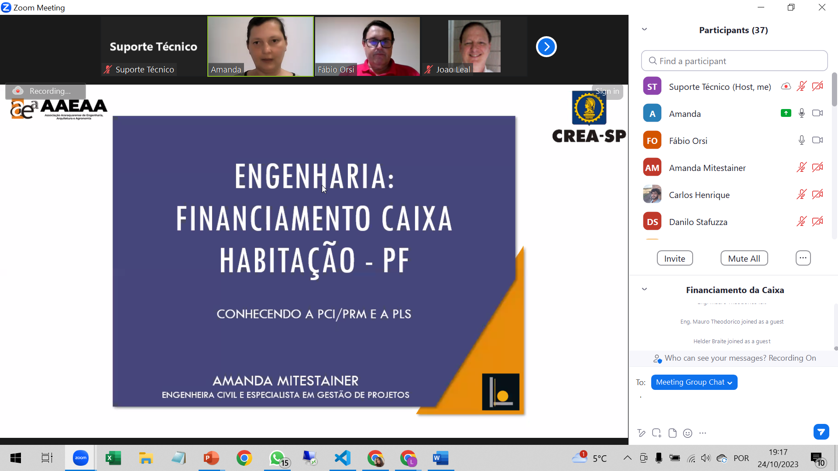Open the taskbar clock and calendar
The width and height of the screenshot is (838, 471).
pyautogui.click(x=778, y=458)
